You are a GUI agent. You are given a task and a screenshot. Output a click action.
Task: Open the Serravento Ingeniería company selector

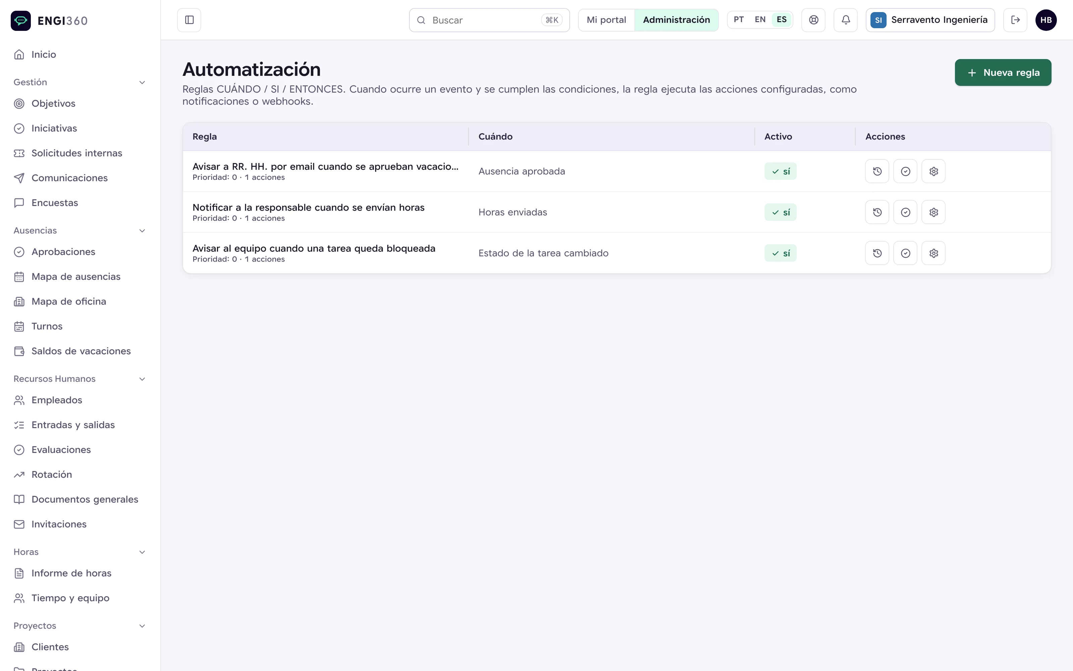click(x=930, y=20)
